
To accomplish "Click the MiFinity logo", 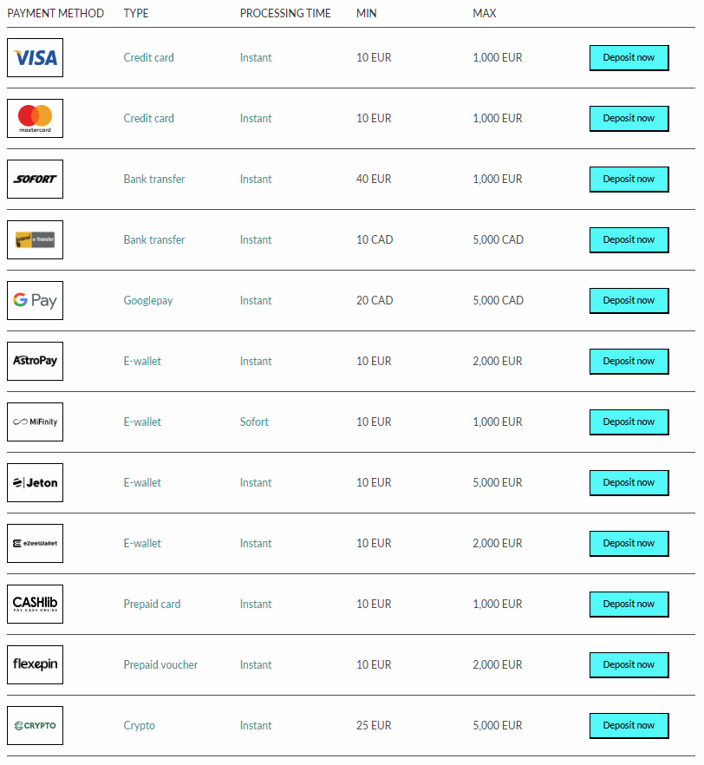I will pos(35,422).
